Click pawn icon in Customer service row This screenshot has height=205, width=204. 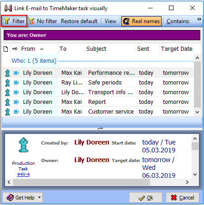click(x=7, y=112)
